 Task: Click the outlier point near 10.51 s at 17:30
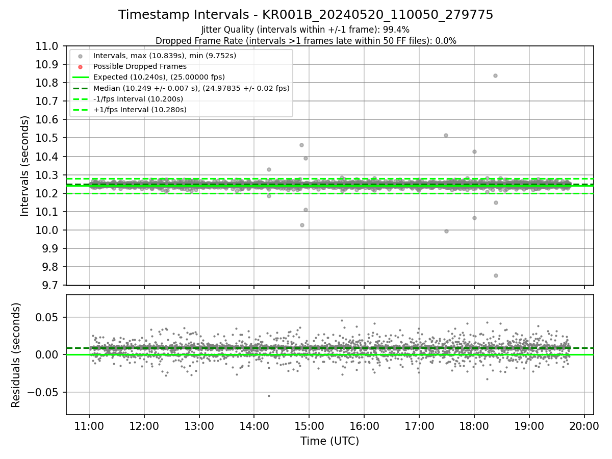click(x=446, y=135)
